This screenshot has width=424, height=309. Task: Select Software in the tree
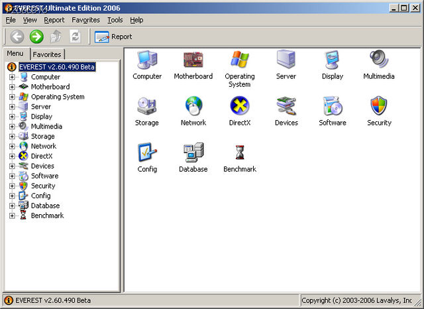click(x=44, y=176)
